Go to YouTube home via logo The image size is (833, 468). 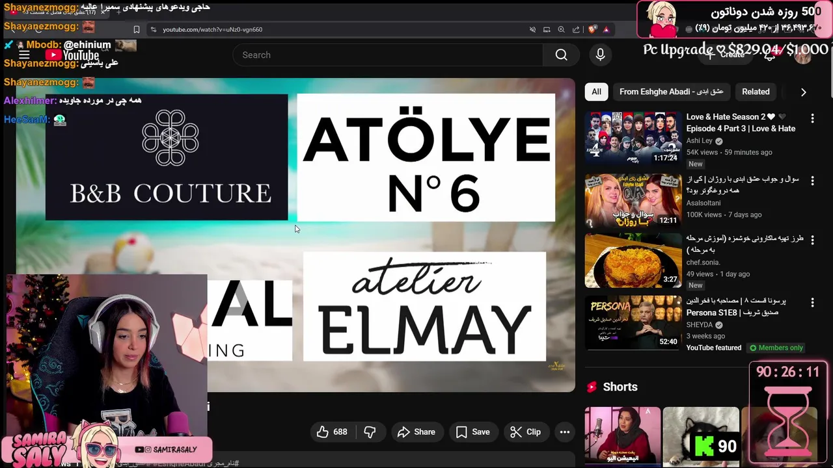72,55
